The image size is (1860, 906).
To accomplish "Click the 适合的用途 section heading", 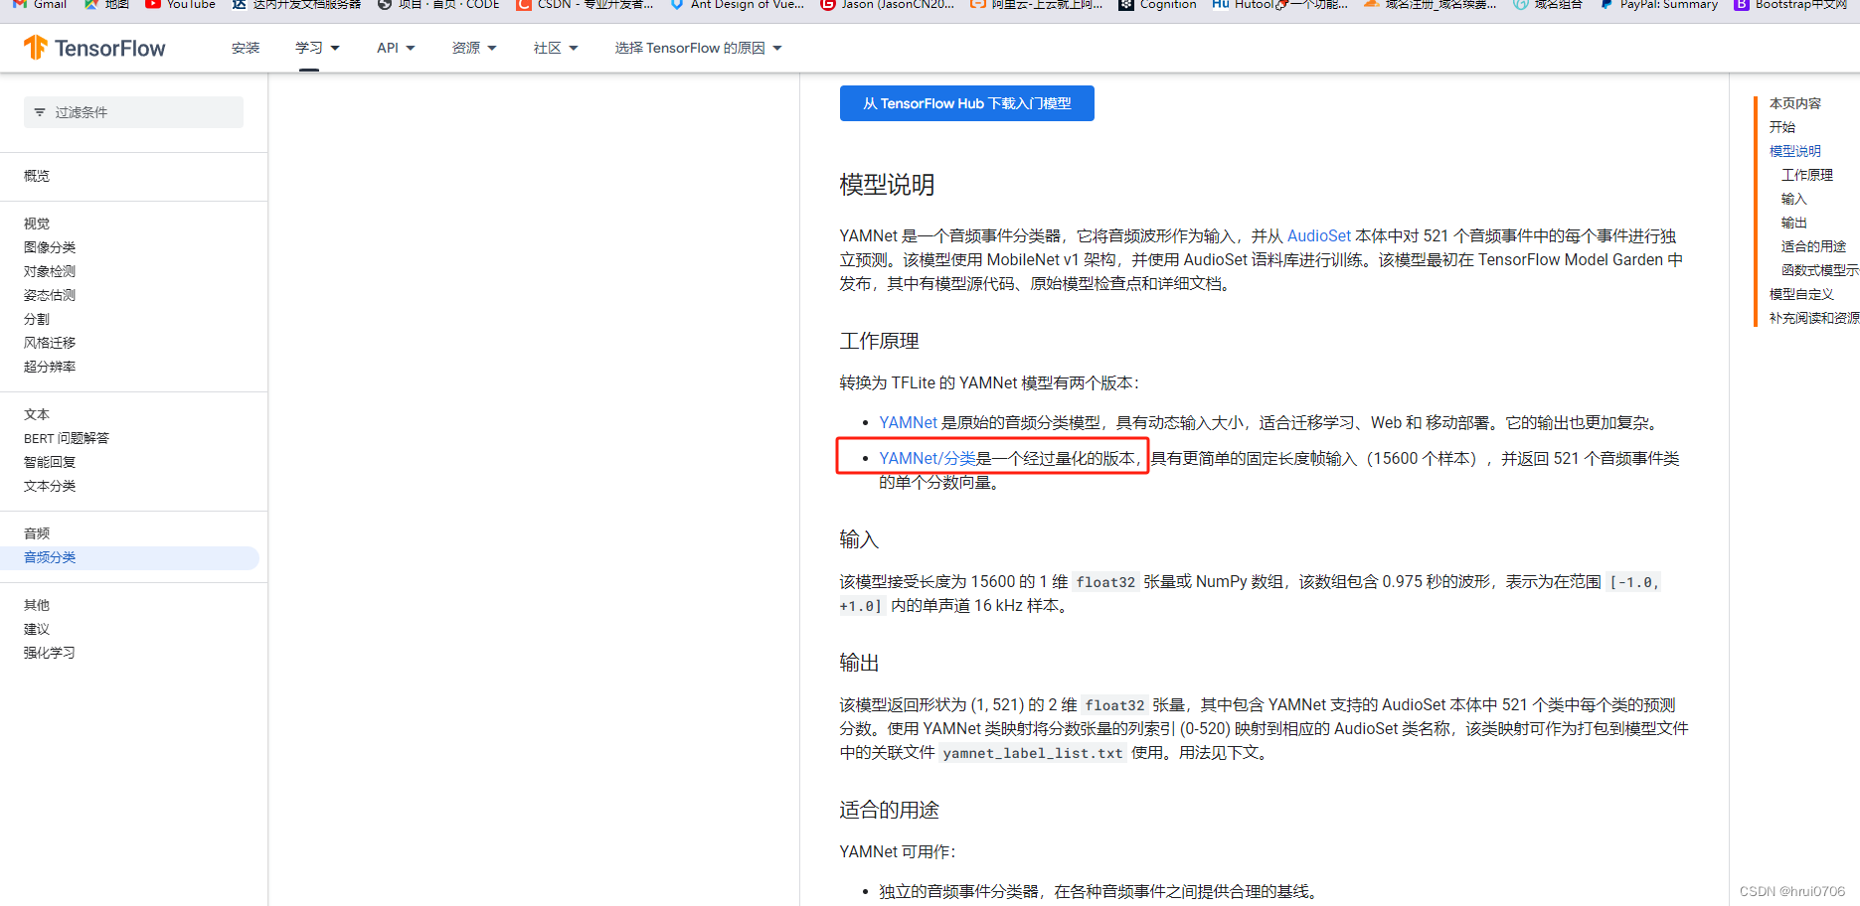I will (x=889, y=810).
